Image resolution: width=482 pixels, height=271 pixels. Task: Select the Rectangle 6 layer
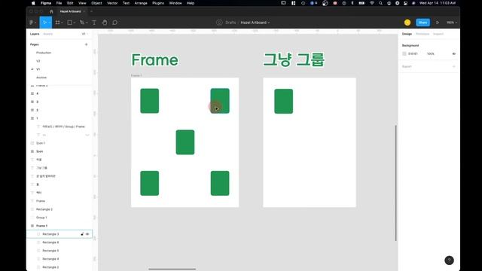tap(50, 242)
